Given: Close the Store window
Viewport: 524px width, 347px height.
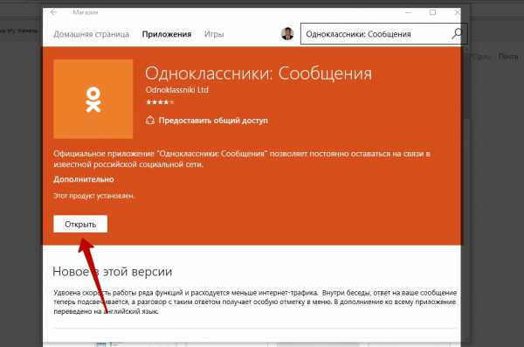Looking at the screenshot, I should click(x=458, y=12).
